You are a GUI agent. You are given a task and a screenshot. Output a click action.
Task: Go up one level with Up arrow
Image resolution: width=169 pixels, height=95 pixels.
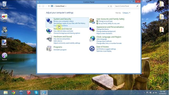(x=49, y=6)
